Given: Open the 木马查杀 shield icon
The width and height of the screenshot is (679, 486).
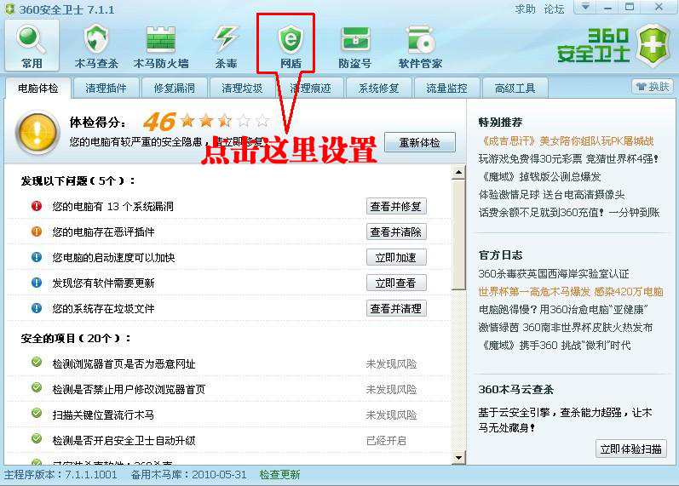Looking at the screenshot, I should [96, 46].
